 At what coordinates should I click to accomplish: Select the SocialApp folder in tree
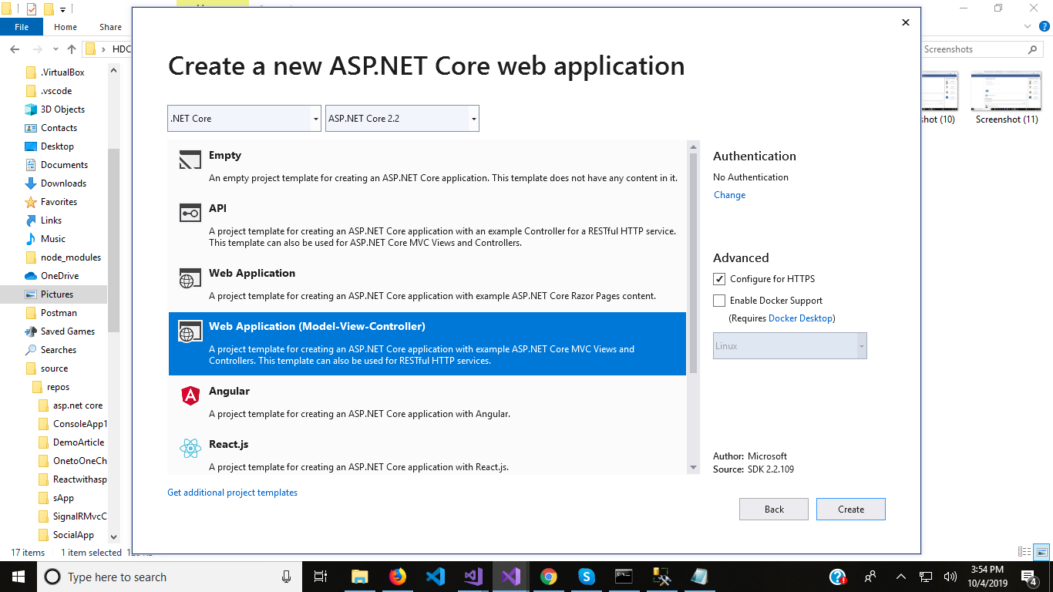tap(72, 535)
